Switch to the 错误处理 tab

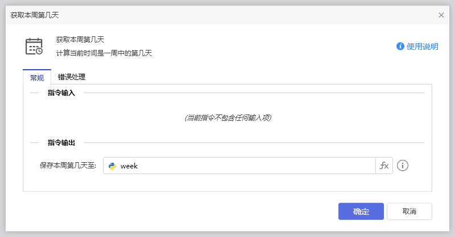click(72, 77)
